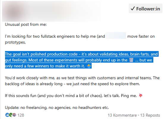Click the shrugging person emoji
This screenshot has height=119, width=164.
89,66
